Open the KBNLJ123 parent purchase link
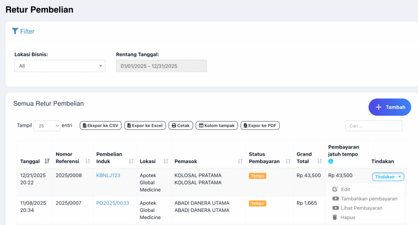The height and width of the screenshot is (225, 418). click(108, 175)
